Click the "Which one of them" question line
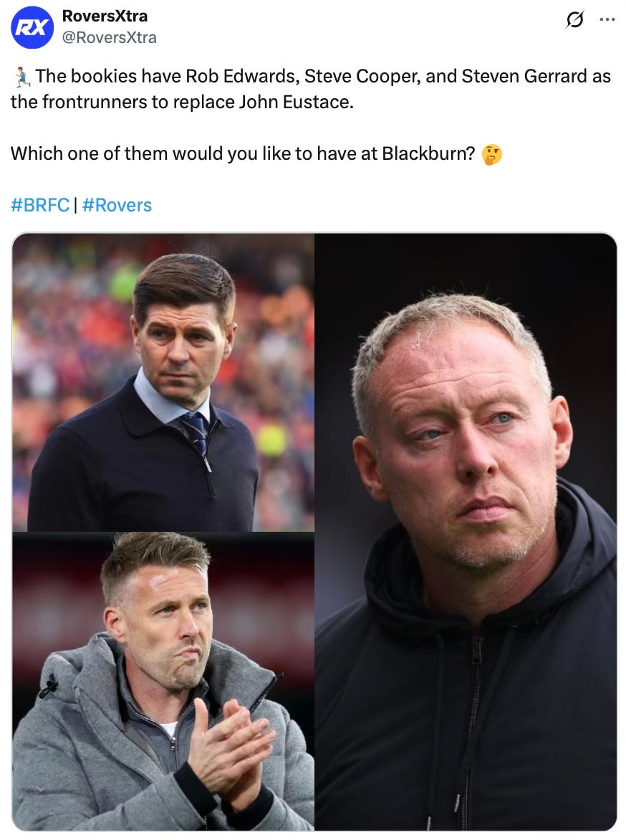 243,154
